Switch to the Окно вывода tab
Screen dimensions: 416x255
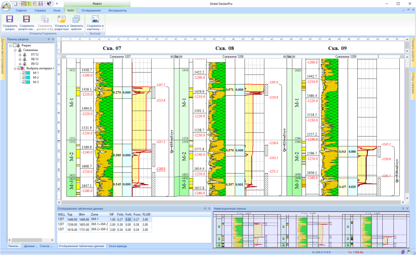pyautogui.click(x=118, y=246)
